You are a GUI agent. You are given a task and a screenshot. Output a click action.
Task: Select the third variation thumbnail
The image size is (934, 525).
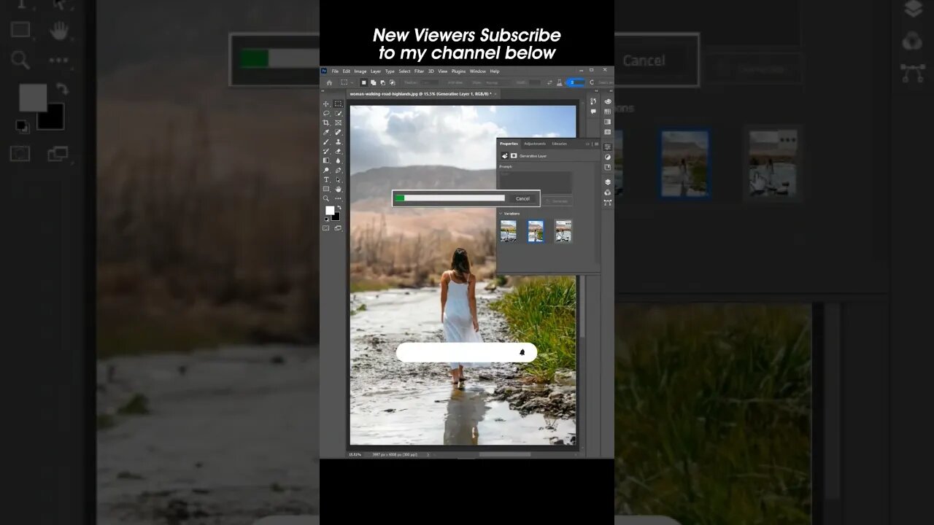[x=563, y=231]
